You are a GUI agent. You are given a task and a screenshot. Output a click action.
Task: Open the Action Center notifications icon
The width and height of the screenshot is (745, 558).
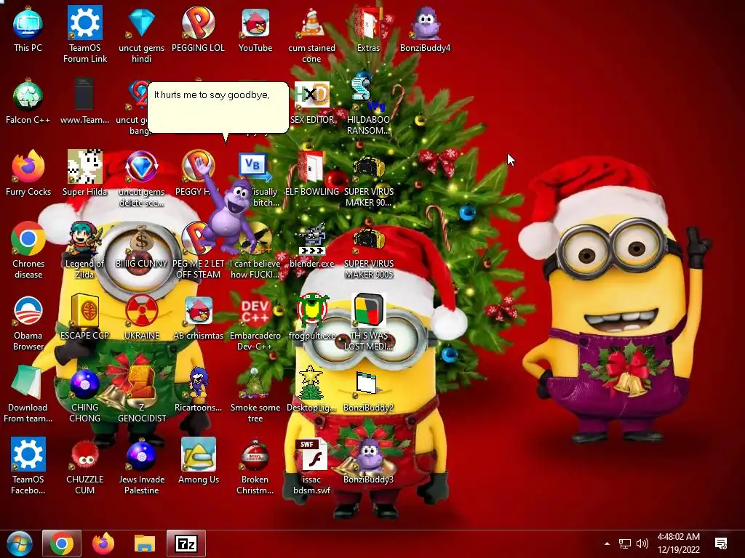coord(721,543)
